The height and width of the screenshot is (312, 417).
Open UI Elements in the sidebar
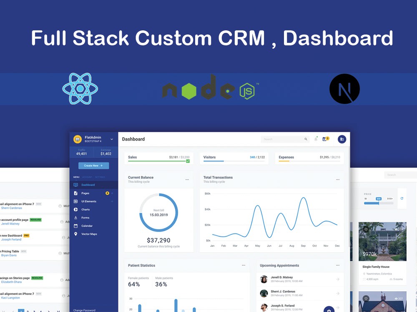[89, 201]
